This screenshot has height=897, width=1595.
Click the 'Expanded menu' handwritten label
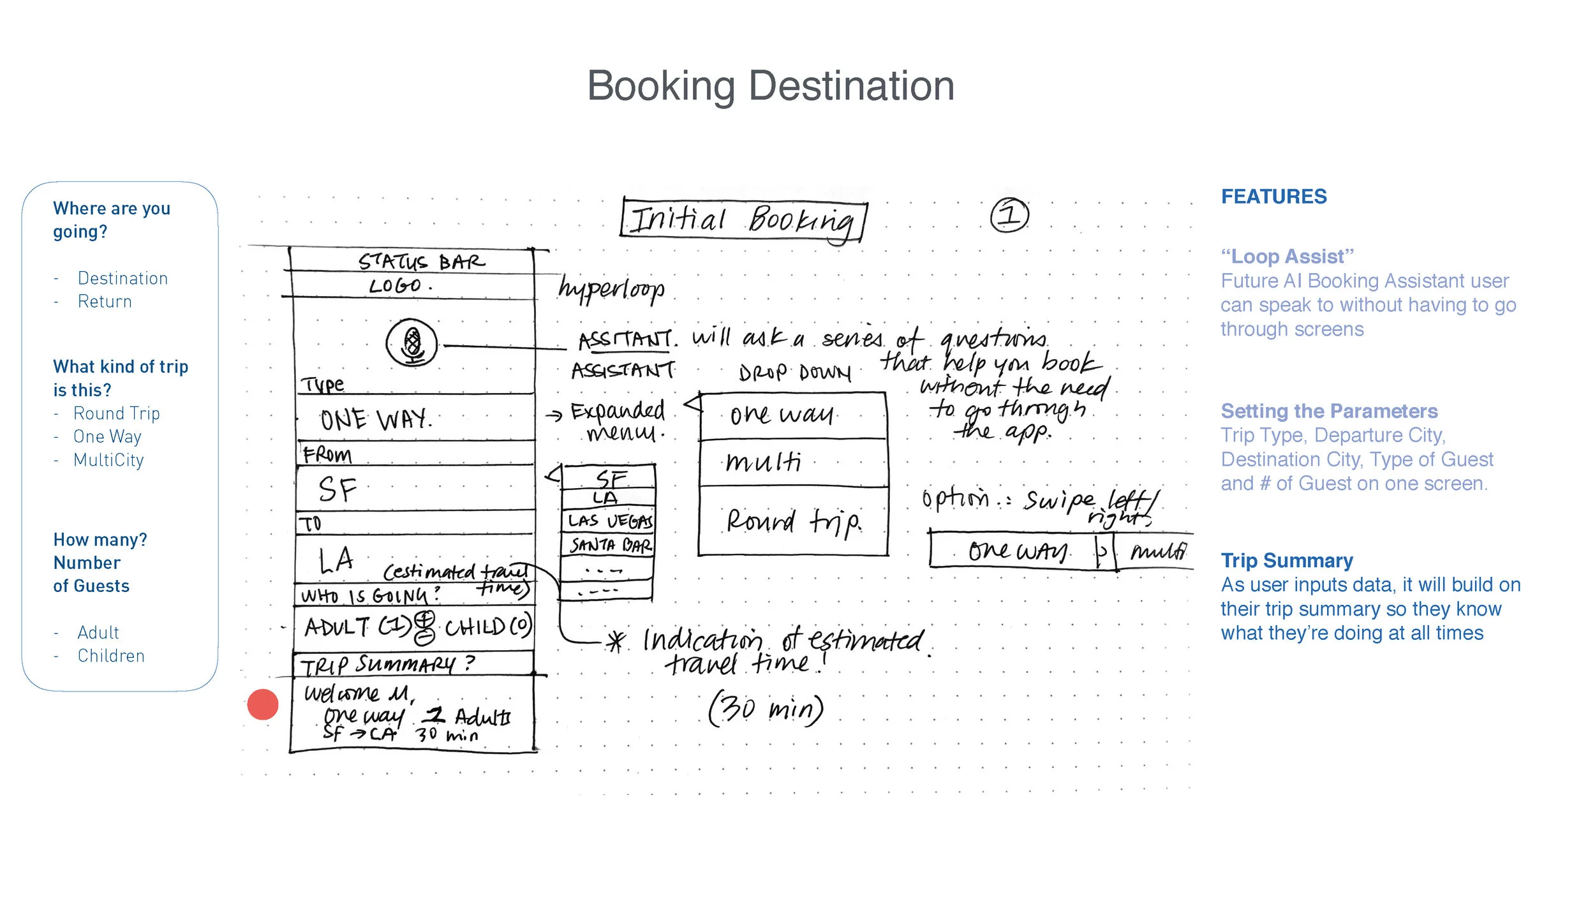(618, 421)
